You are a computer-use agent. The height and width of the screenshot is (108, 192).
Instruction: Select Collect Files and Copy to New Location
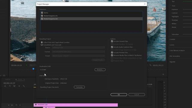42,42
